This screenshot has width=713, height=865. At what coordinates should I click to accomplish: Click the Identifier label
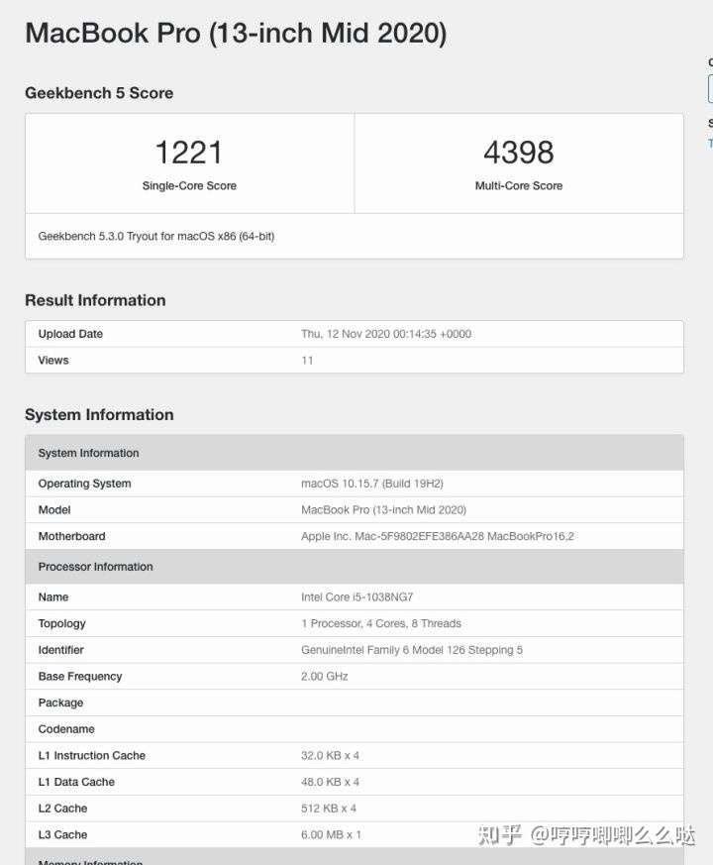[x=60, y=650]
